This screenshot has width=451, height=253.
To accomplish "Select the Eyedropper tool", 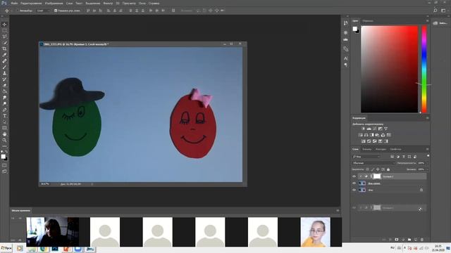I will coord(4,55).
